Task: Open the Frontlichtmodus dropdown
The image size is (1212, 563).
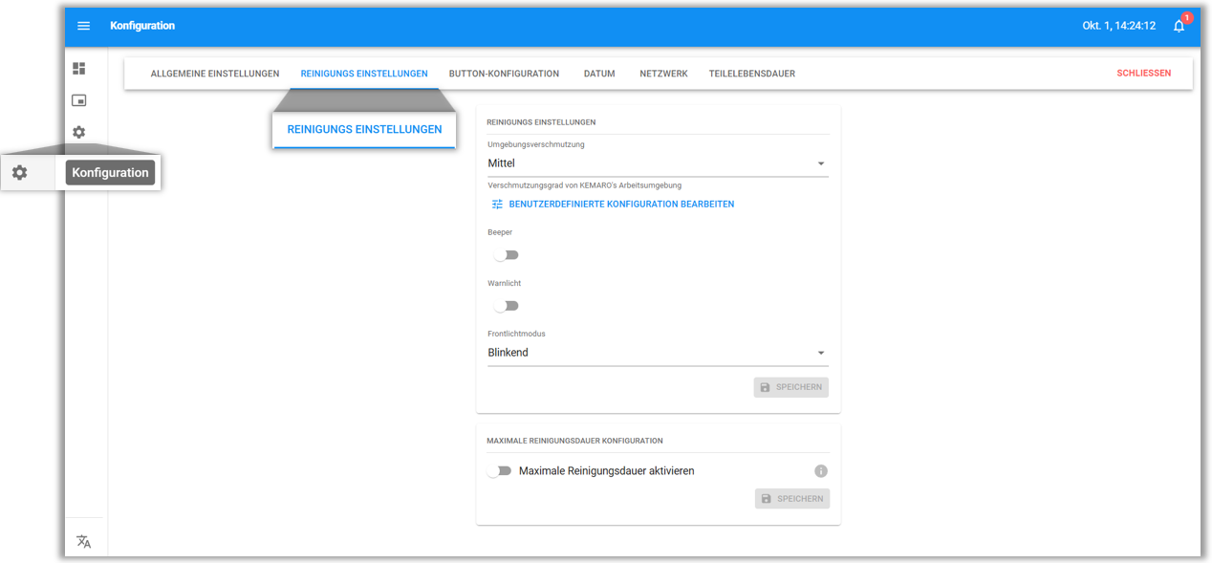Action: click(x=658, y=353)
